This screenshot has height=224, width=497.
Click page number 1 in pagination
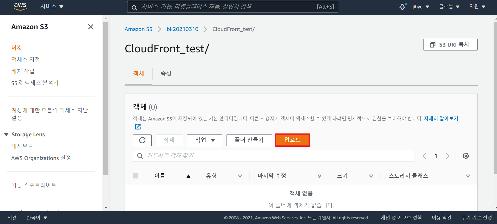[436, 156]
